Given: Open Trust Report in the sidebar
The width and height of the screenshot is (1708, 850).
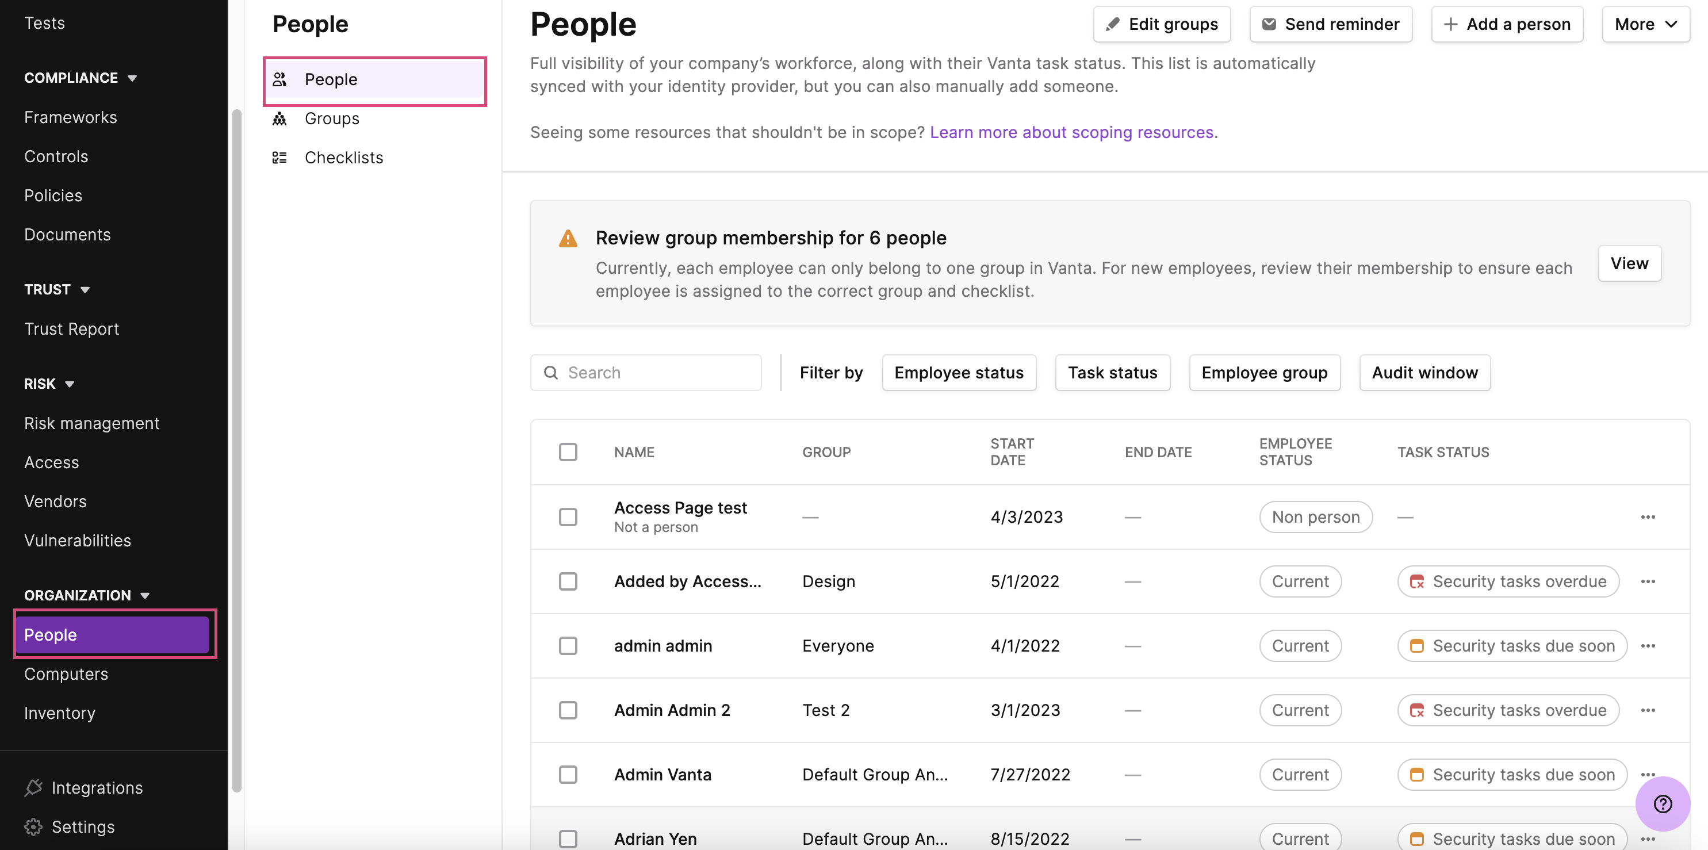Looking at the screenshot, I should point(72,329).
